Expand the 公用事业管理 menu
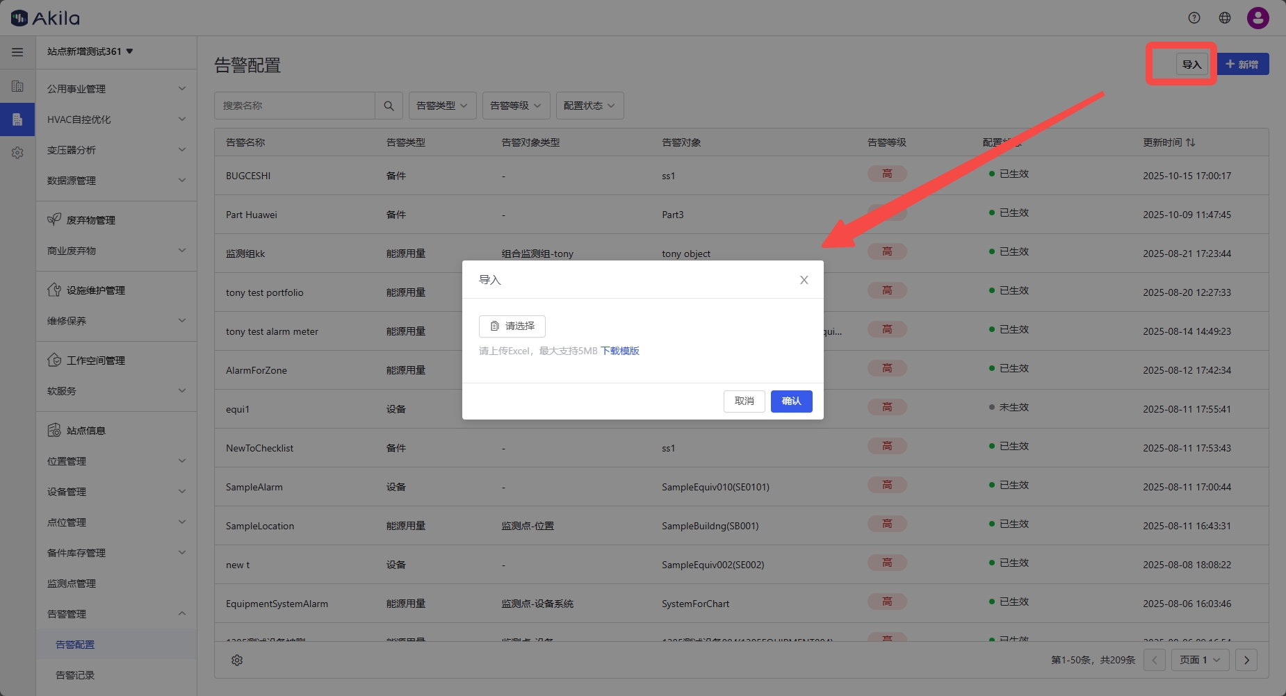Screen dimensions: 1286x696 click(x=115, y=89)
